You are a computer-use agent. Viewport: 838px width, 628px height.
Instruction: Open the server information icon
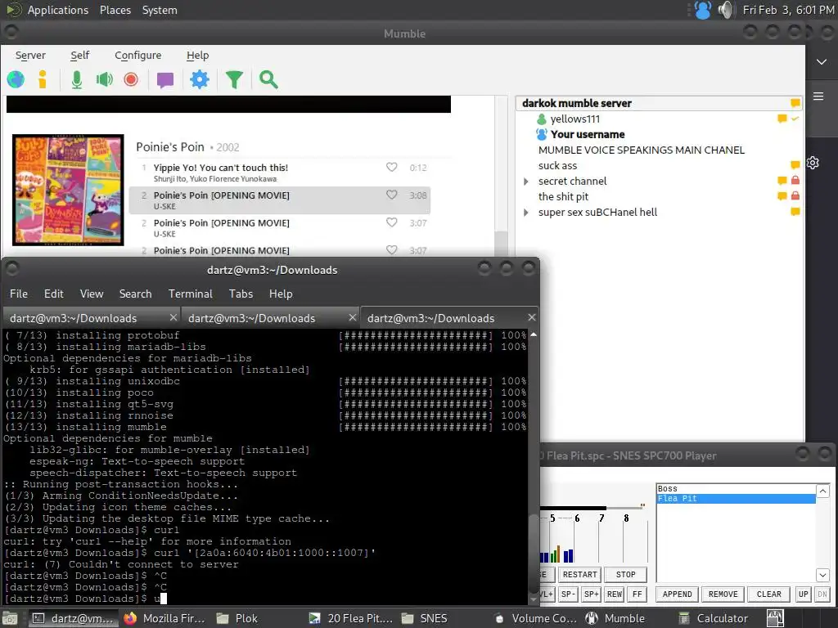click(x=43, y=79)
